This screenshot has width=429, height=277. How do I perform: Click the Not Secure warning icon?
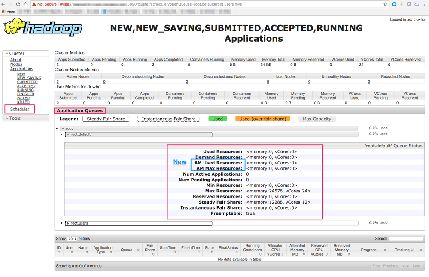click(34, 4)
